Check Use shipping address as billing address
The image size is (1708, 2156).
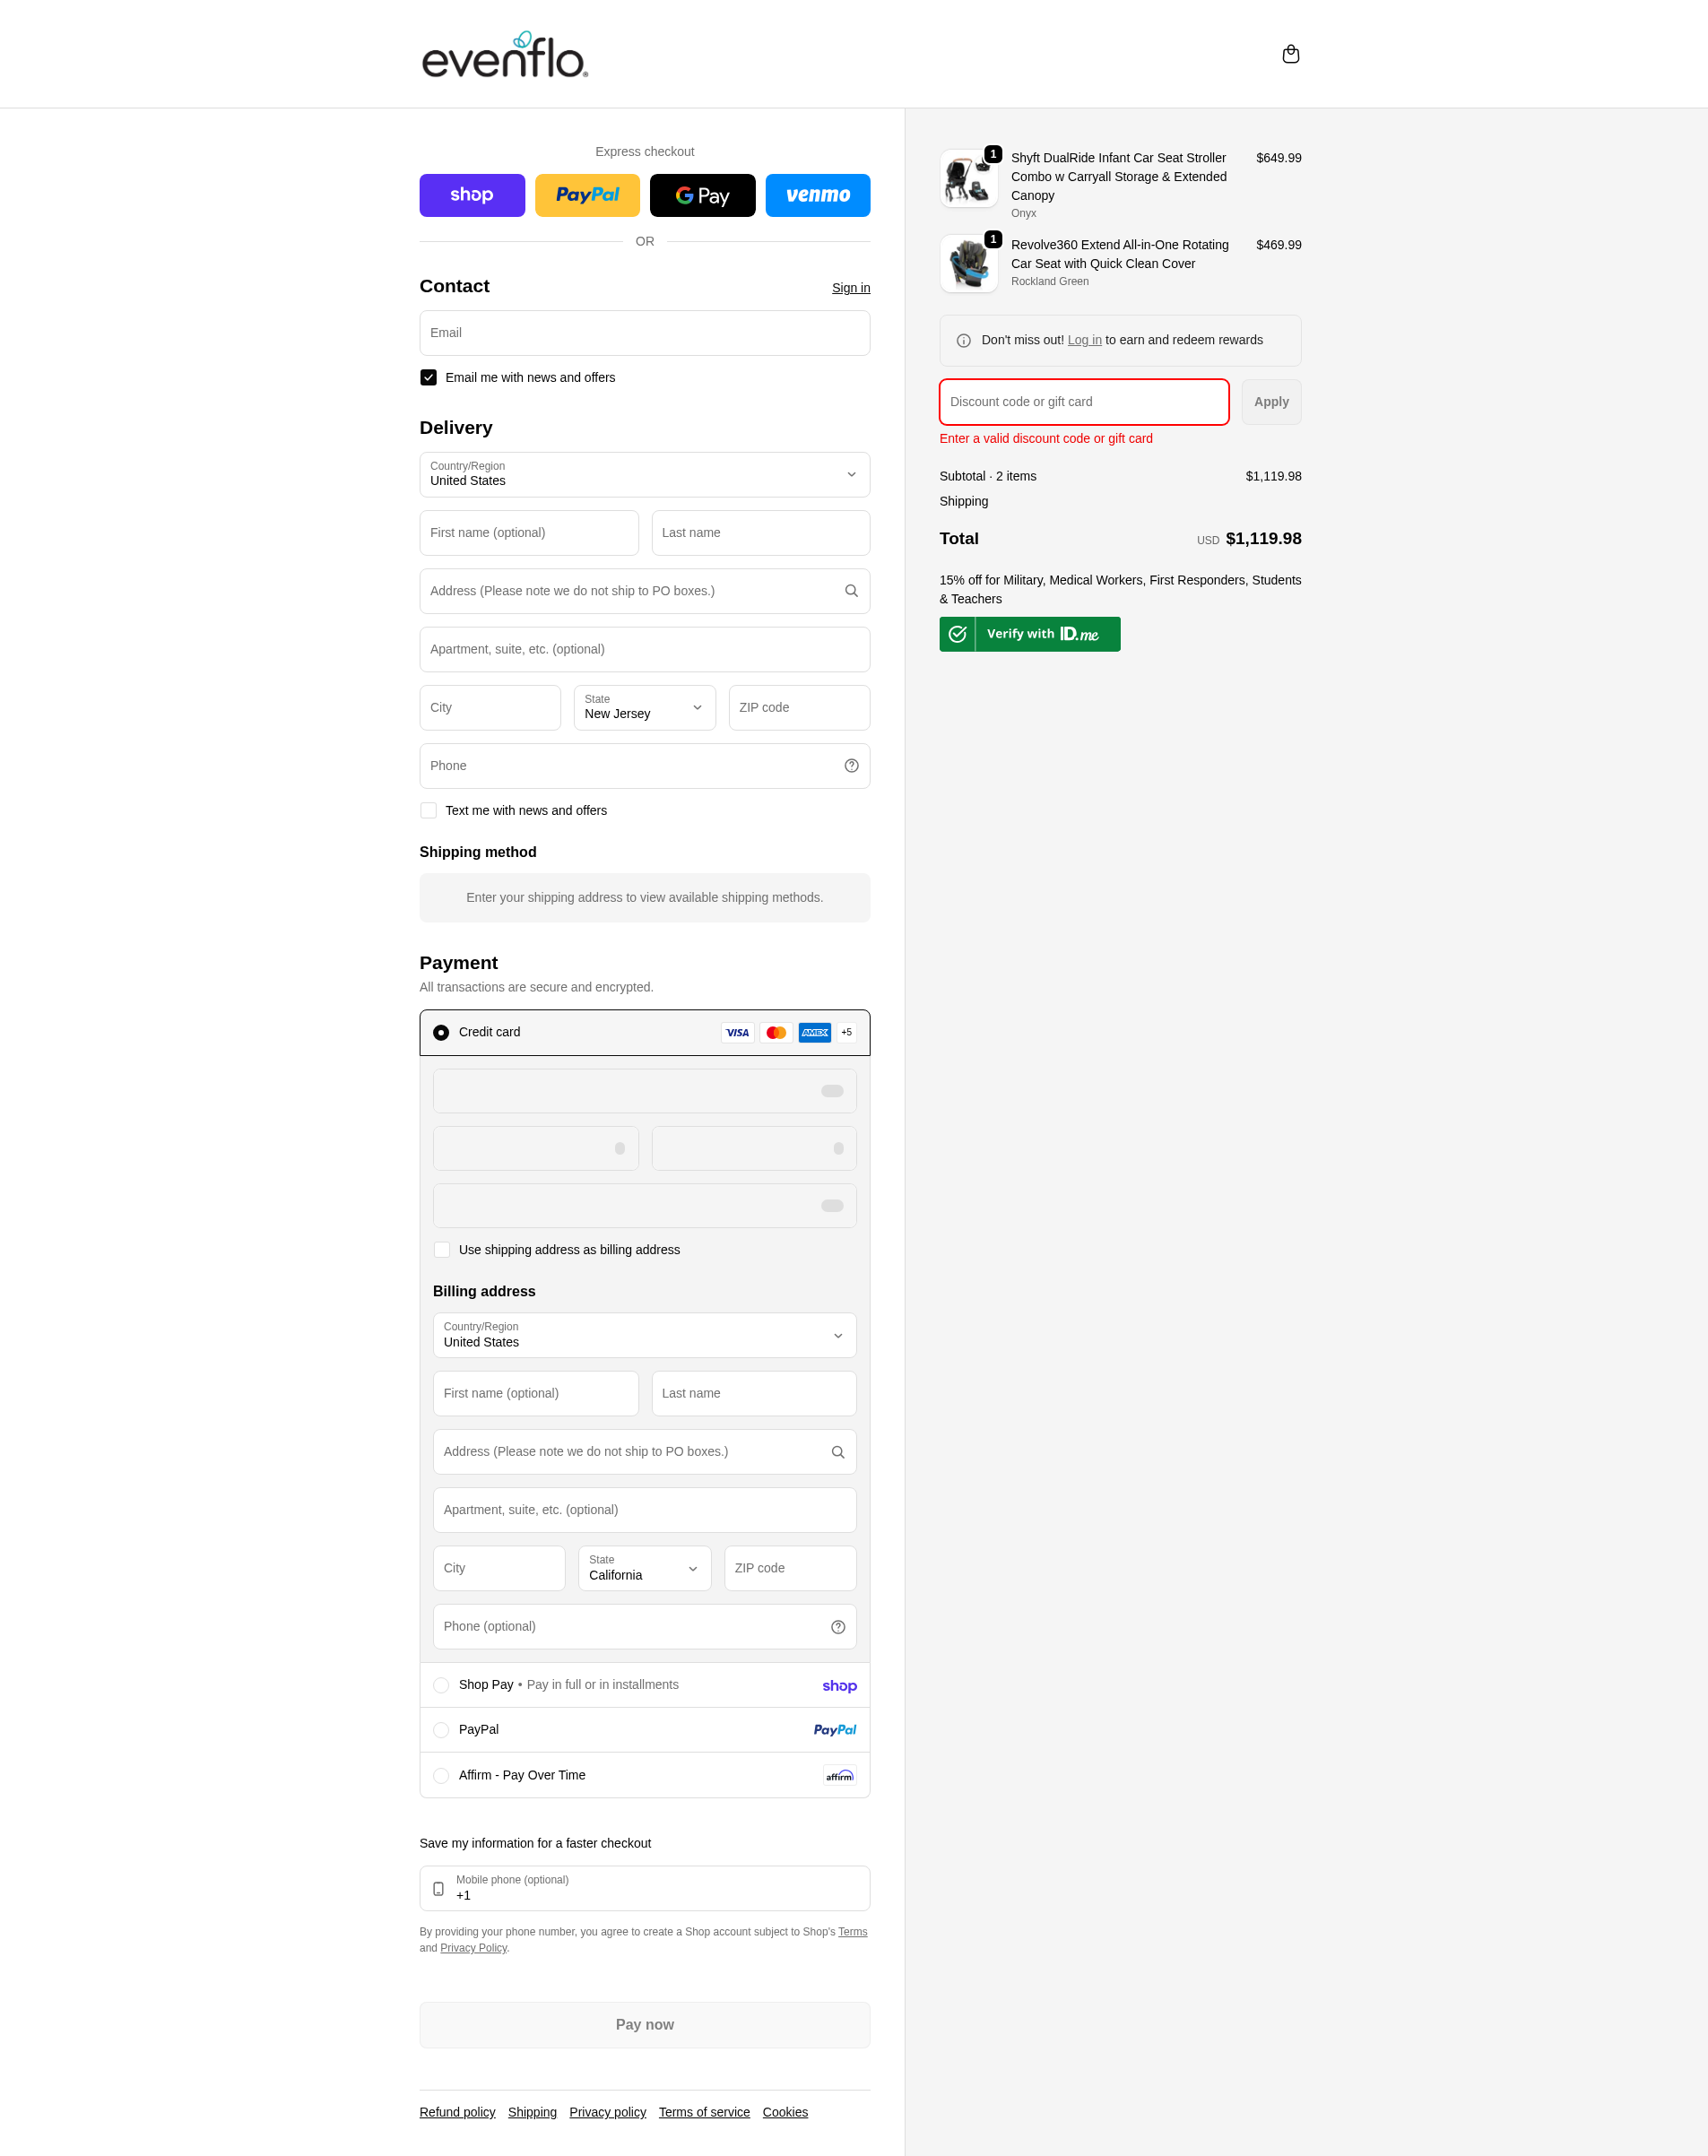(441, 1249)
